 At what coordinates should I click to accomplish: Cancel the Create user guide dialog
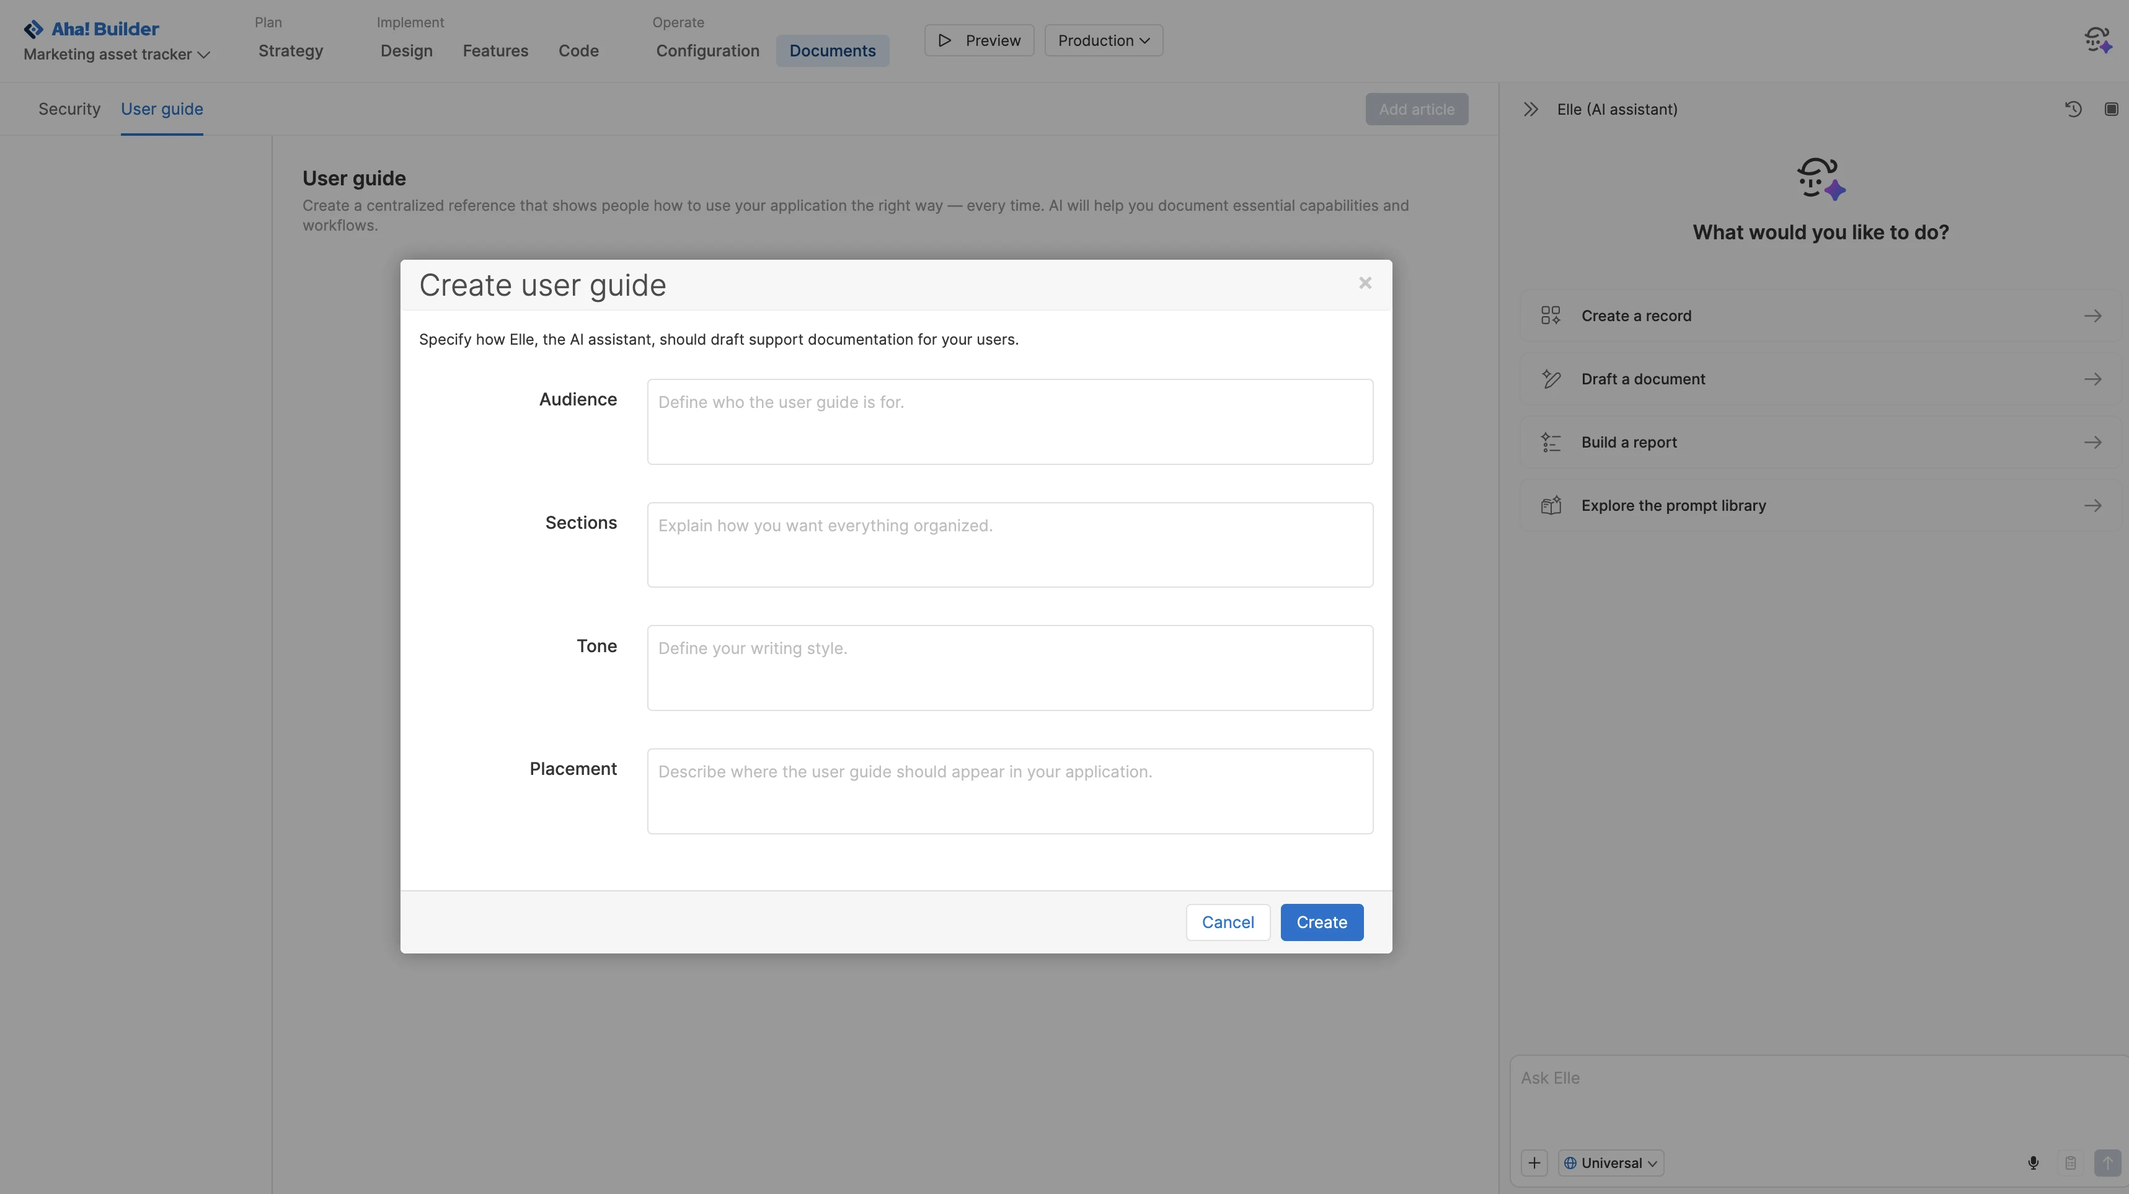coord(1228,922)
